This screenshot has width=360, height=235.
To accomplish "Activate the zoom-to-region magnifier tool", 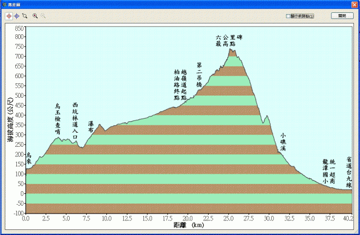I will click(x=25, y=16).
